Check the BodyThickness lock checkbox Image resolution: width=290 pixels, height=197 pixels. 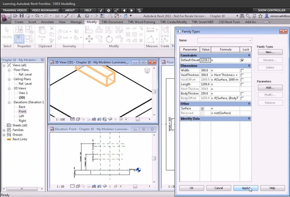(x=242, y=94)
